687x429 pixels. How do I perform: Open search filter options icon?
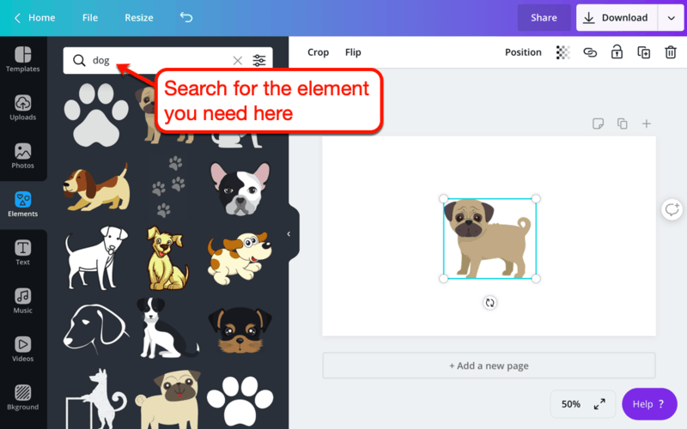(259, 60)
